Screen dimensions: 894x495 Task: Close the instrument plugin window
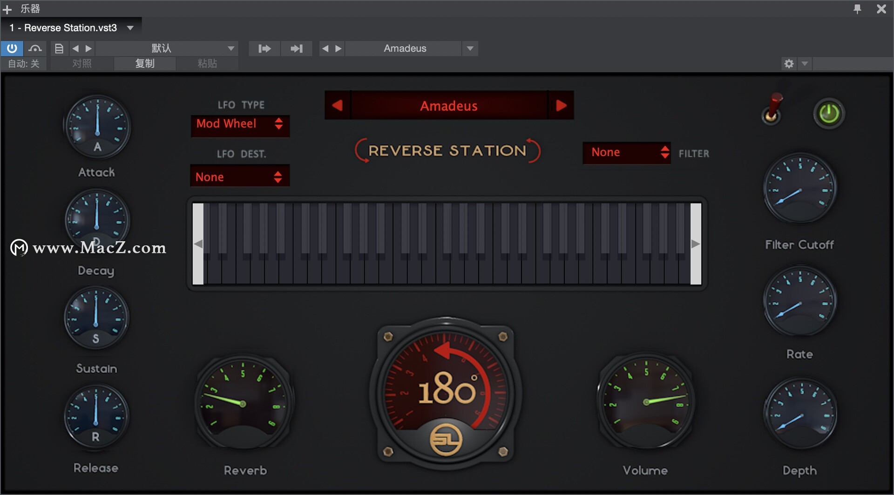coord(881,9)
